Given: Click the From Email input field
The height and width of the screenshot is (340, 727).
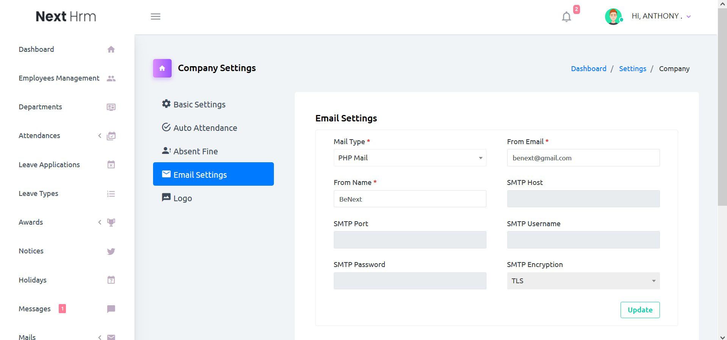Looking at the screenshot, I should pyautogui.click(x=583, y=158).
